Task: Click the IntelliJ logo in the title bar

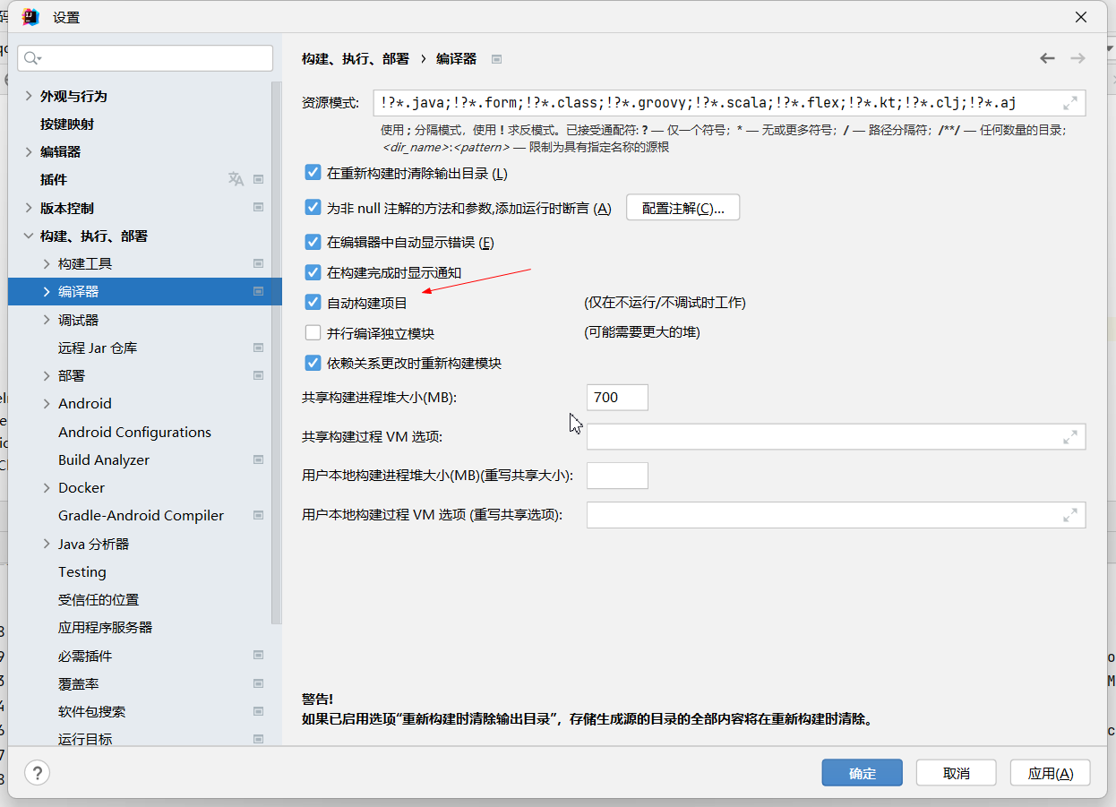Action: [30, 16]
